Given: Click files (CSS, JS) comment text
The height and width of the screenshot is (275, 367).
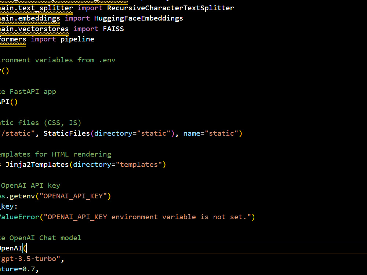Looking at the screenshot, I should 50,123.
